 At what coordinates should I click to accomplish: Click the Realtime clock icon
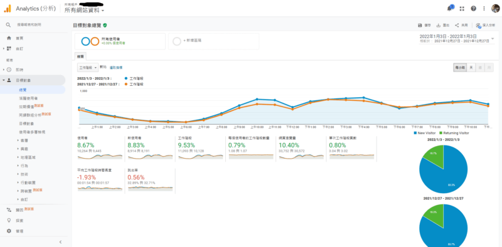tap(9, 70)
